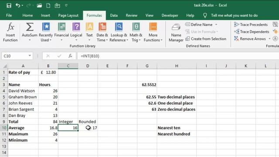The height and width of the screenshot is (157, 279).
Task: Click Trace Dependents
Action: [x=252, y=32]
